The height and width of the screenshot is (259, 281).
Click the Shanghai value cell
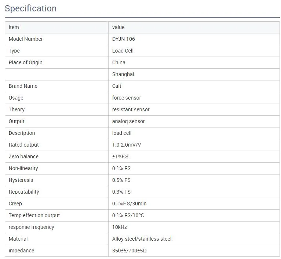coord(123,74)
